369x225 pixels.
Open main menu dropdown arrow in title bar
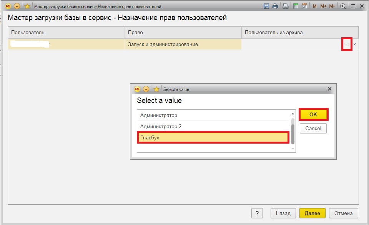tap(18, 7)
